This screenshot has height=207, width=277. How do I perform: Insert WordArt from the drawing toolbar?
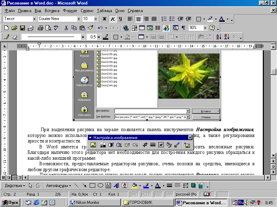[x=116, y=186]
